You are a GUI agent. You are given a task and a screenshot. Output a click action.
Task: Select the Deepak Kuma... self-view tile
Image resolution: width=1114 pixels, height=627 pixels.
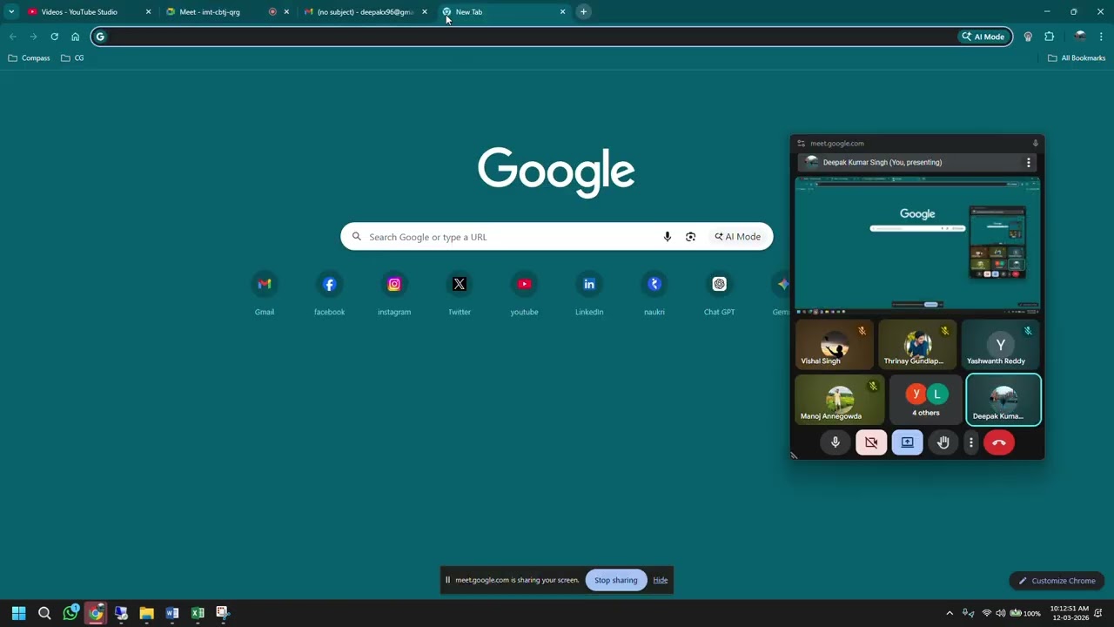1003,400
